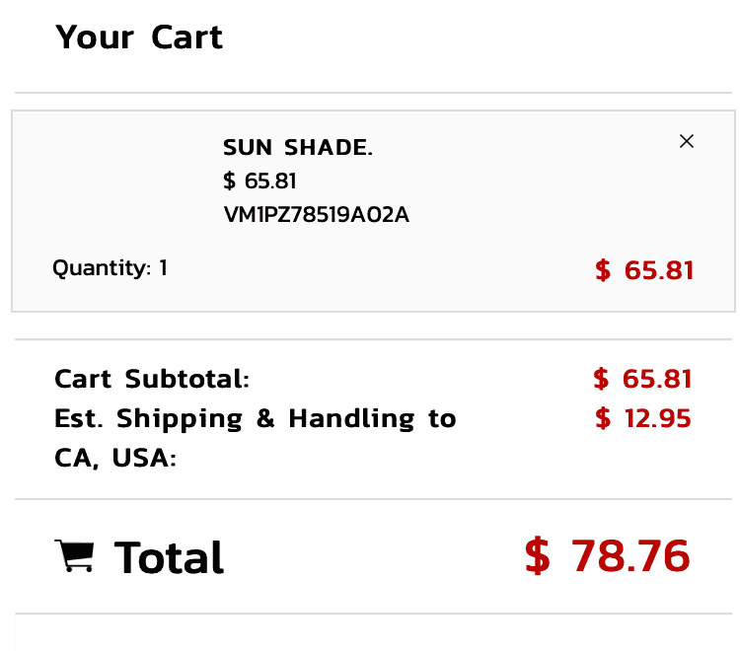The width and height of the screenshot is (740, 651).
Task: Change the CA, USA shipping destination
Action: click(x=114, y=459)
